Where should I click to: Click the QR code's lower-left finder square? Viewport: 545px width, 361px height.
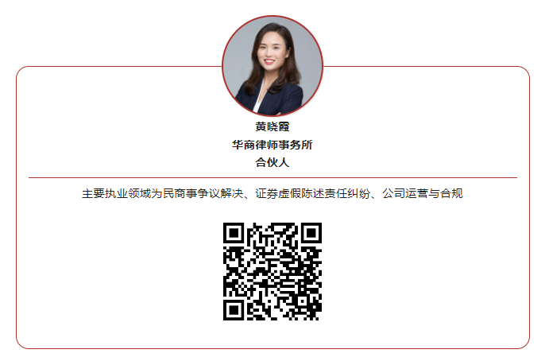tap(234, 310)
